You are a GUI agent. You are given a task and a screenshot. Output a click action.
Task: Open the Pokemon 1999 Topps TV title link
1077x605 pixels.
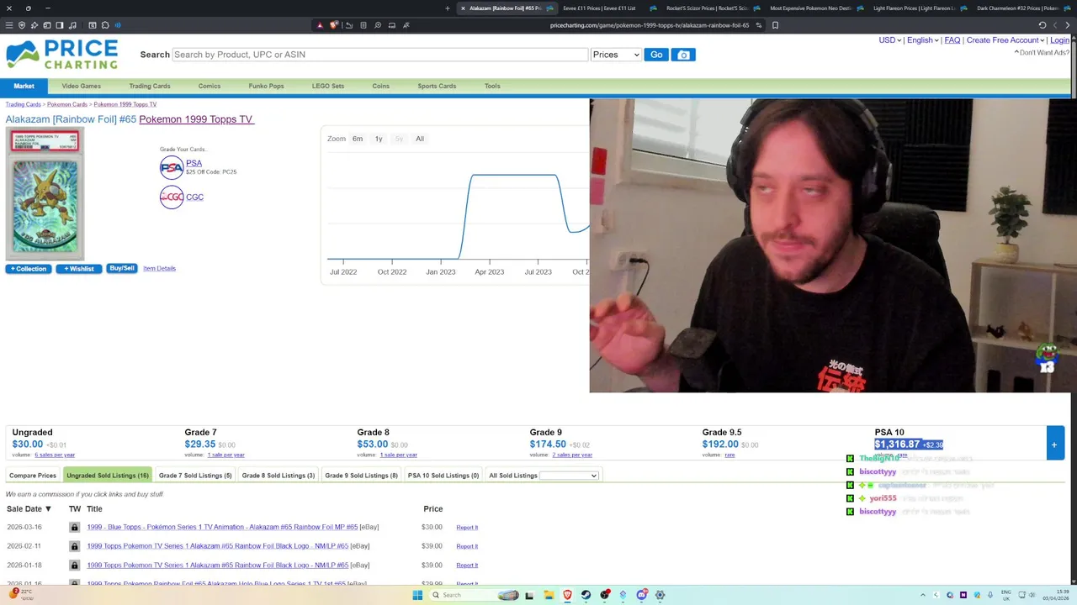[x=196, y=119]
